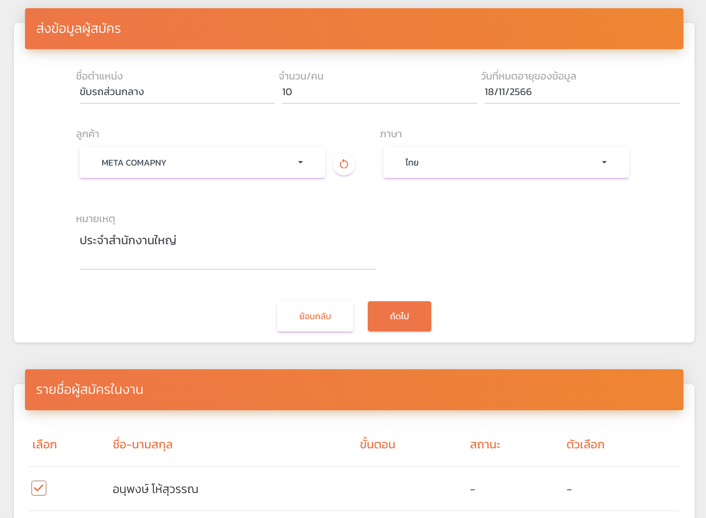Click the arrow on the ลูกค้า dropdown
This screenshot has height=518, width=706.
[x=301, y=163]
